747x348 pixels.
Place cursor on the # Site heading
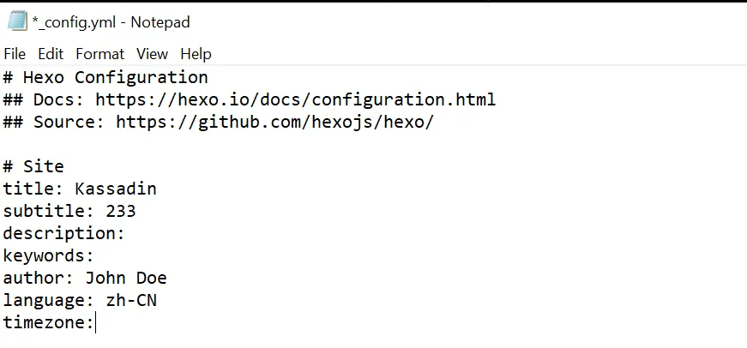(x=43, y=167)
